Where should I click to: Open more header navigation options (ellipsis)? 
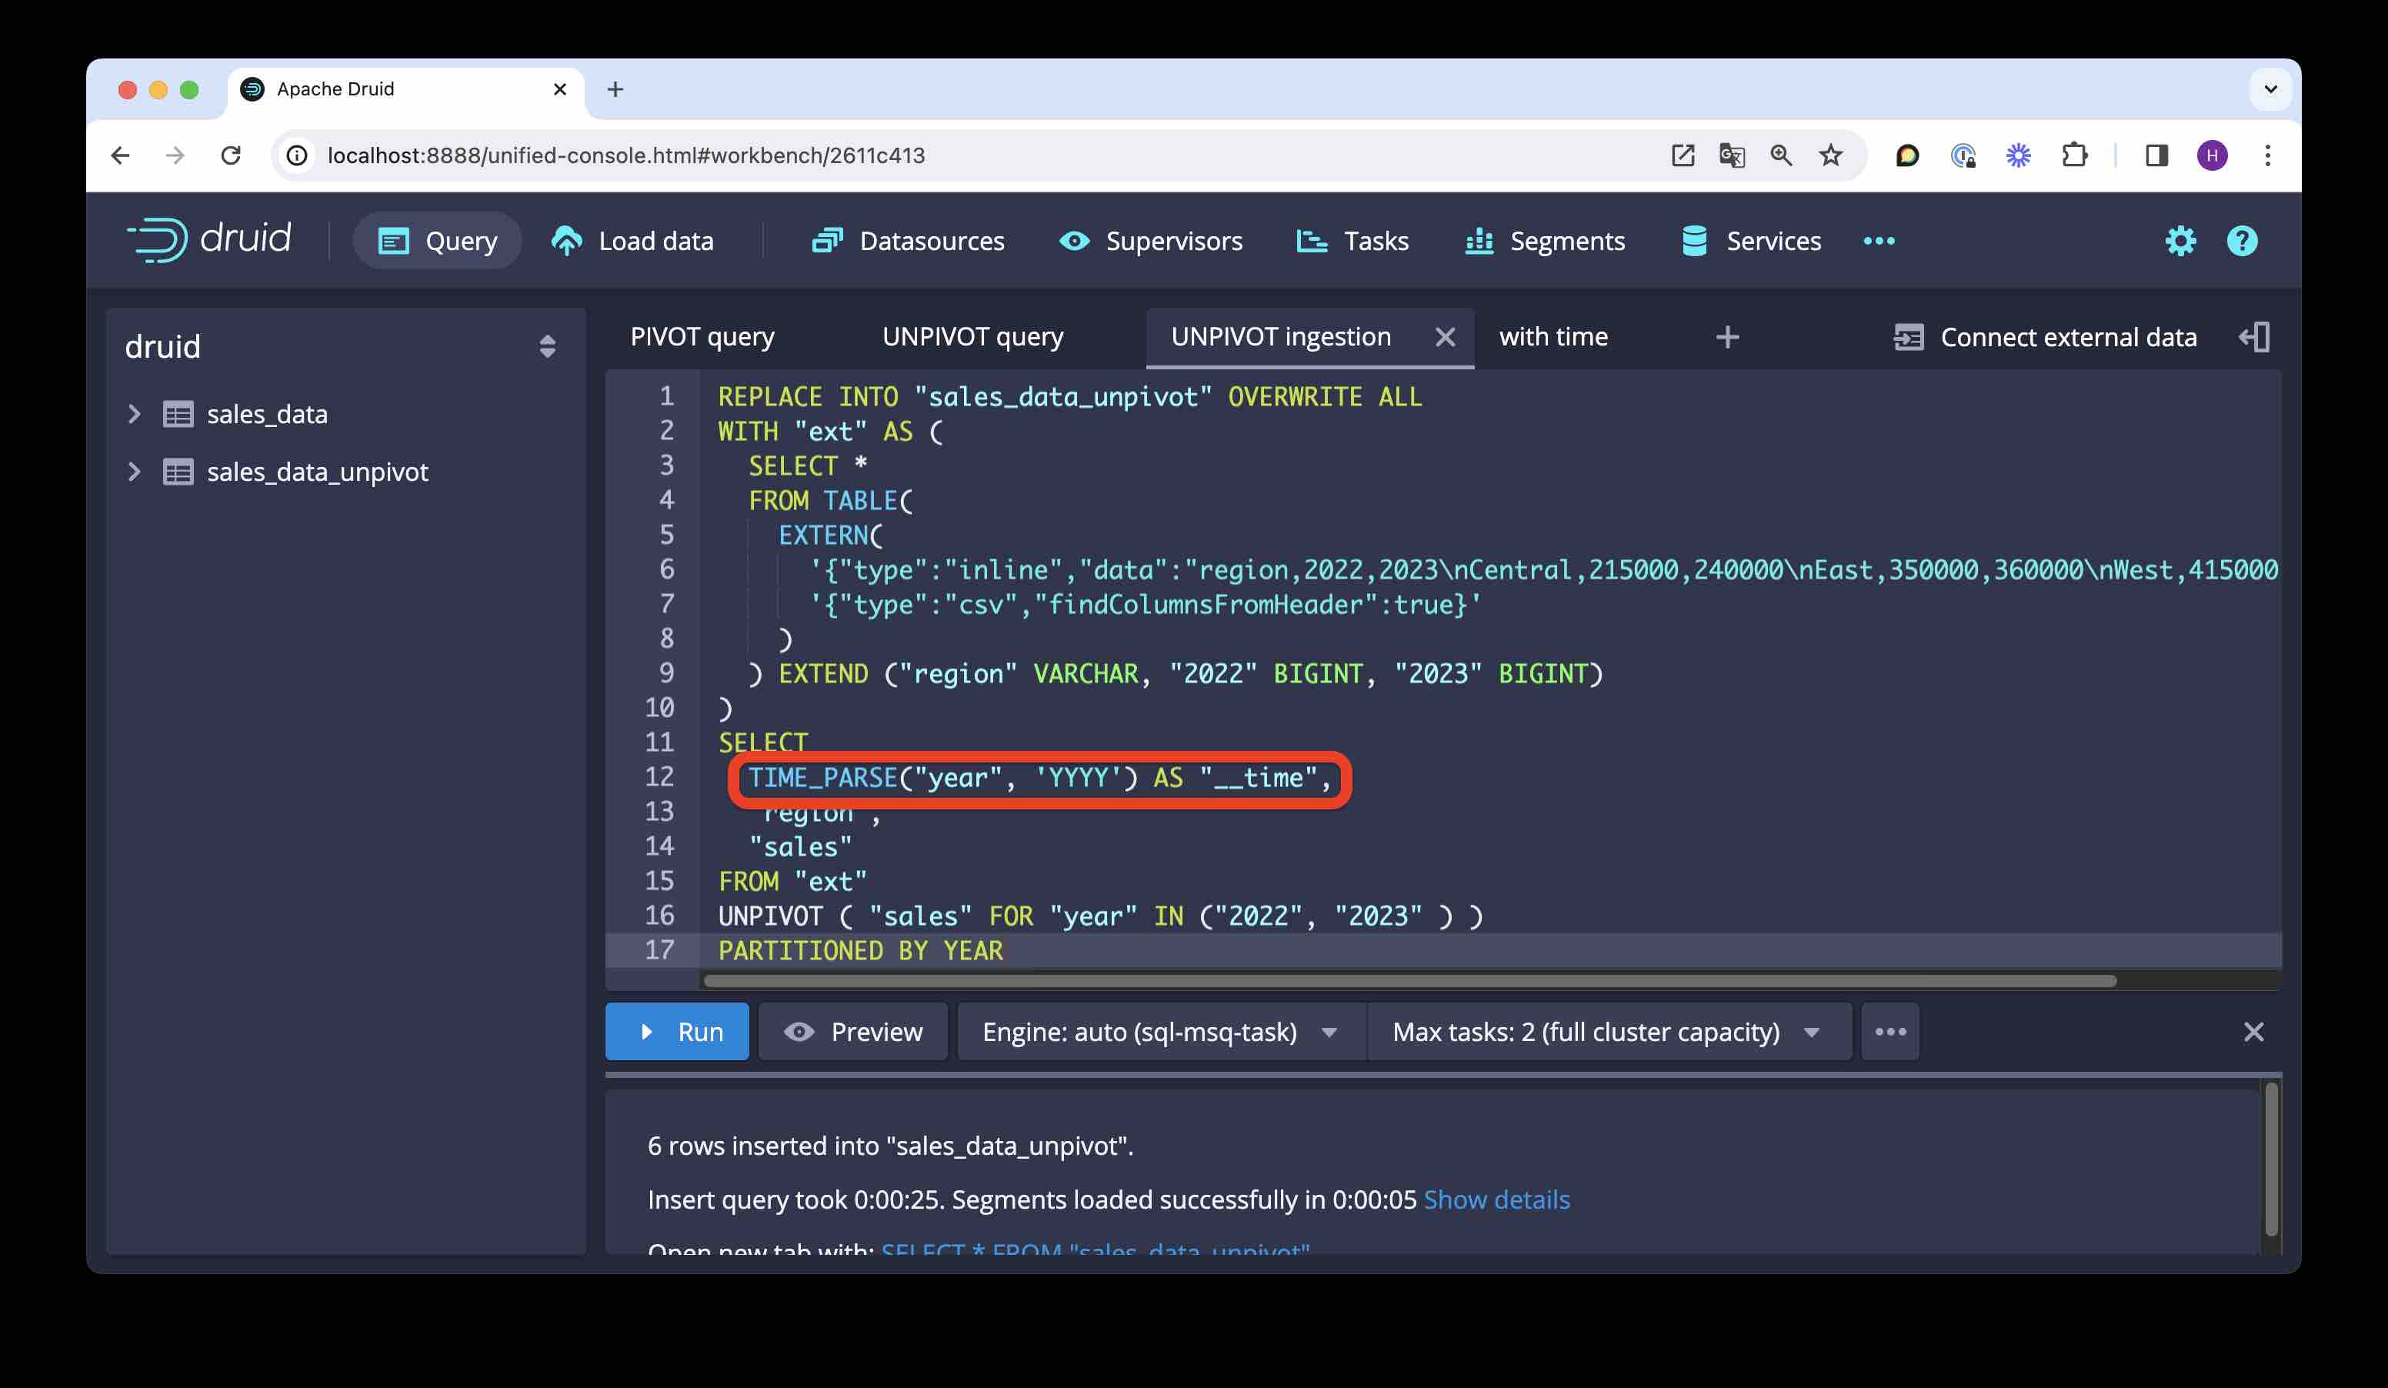[x=1878, y=241]
